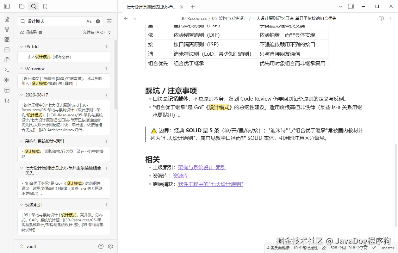
Task: Open the Git source control ribbon icon
Action: point(7,100)
